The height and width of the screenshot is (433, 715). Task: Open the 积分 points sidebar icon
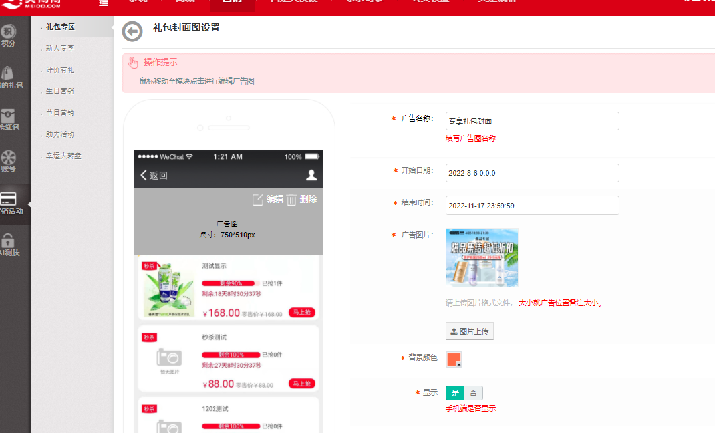tap(8, 31)
